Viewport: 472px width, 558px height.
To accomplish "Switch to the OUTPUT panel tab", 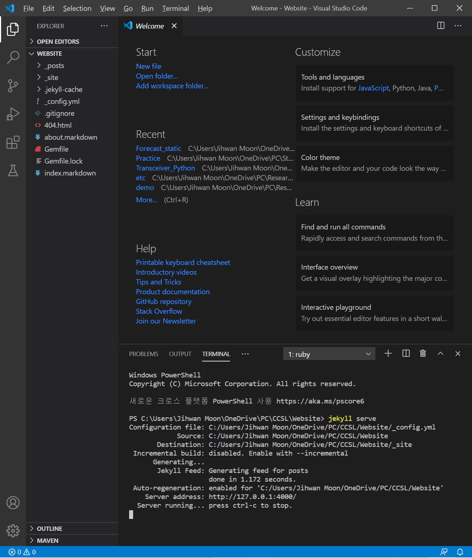I will tap(180, 354).
